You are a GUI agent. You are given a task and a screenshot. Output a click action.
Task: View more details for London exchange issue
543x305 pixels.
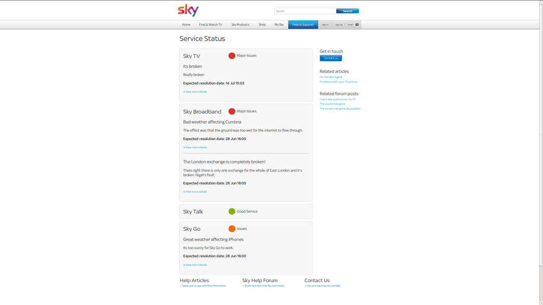coord(195,192)
